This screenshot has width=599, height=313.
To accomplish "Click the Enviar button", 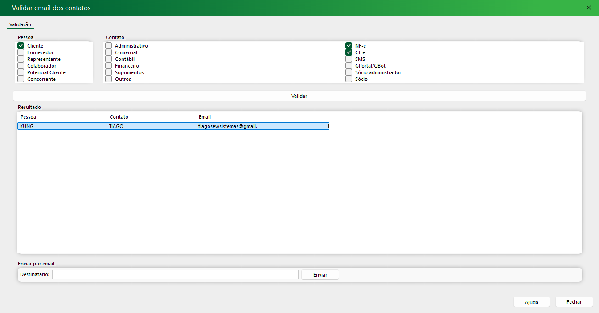I will coord(320,275).
